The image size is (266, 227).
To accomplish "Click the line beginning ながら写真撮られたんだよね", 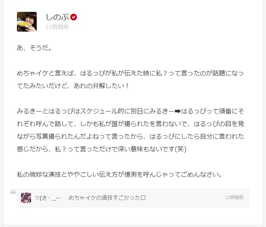I will [x=130, y=136].
